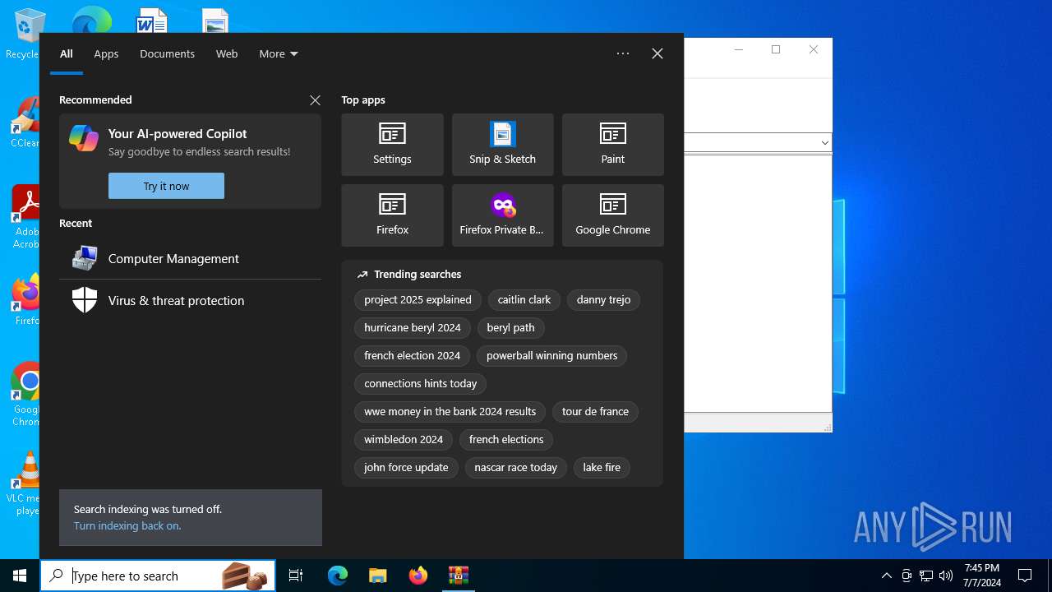
Task: Select 'french election 2024' chip
Action: (x=412, y=355)
